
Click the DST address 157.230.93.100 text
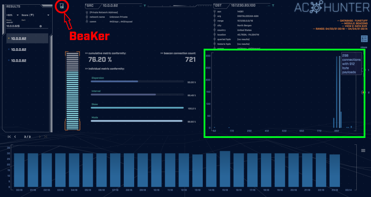point(243,5)
